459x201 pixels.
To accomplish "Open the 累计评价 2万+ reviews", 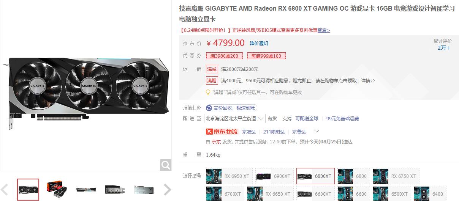I will pos(443,44).
